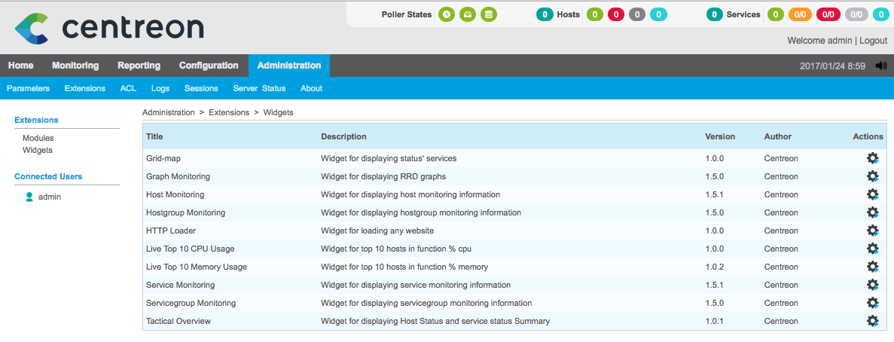894x342 pixels.
Task: Click the sound speaker icon
Action: 881,66
